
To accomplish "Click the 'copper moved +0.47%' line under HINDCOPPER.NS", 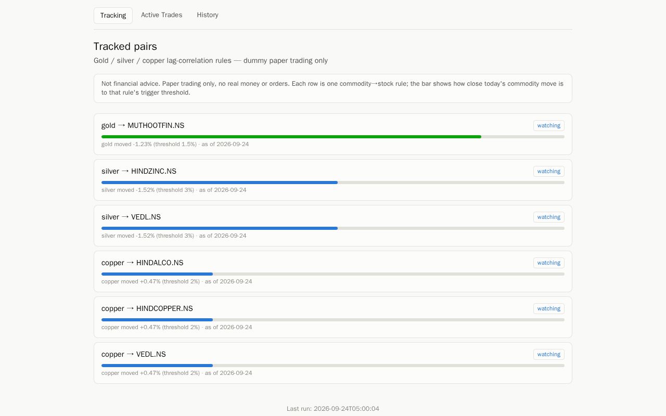I will 177,327.
